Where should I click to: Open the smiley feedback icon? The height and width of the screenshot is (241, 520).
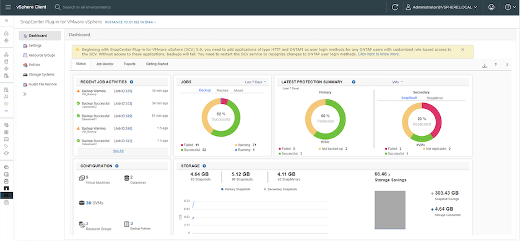pos(492,7)
